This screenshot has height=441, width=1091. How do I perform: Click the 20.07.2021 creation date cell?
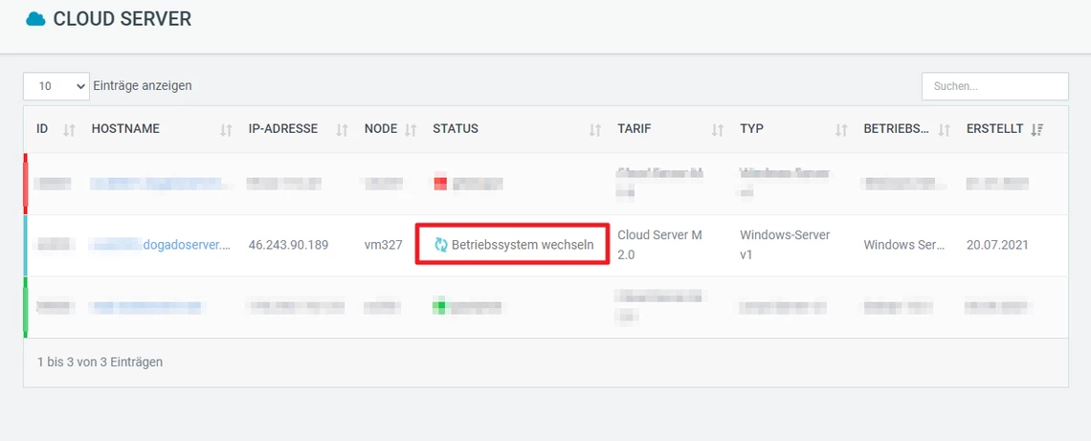(x=997, y=245)
